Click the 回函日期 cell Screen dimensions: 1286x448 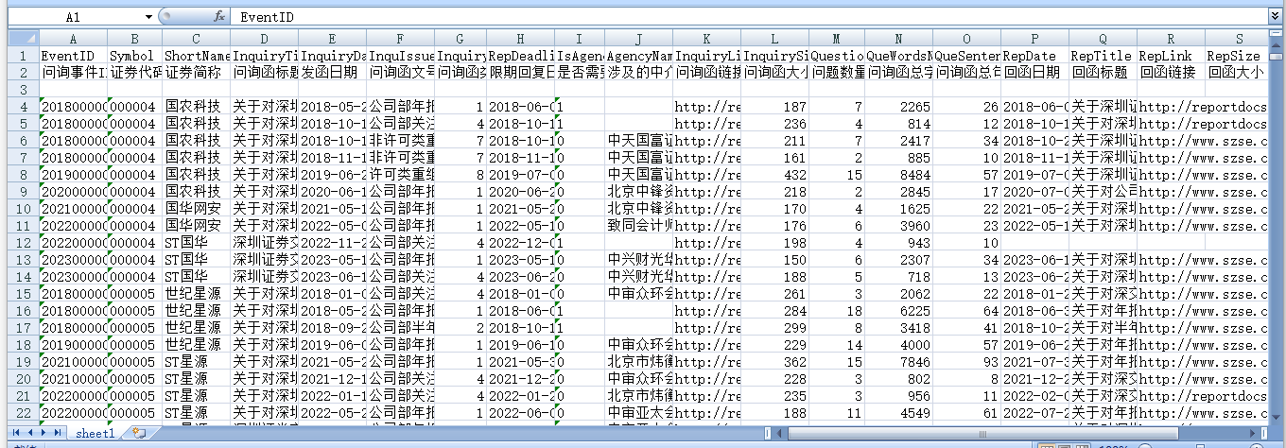click(1034, 72)
